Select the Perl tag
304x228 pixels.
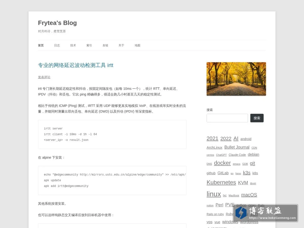coord(219,205)
